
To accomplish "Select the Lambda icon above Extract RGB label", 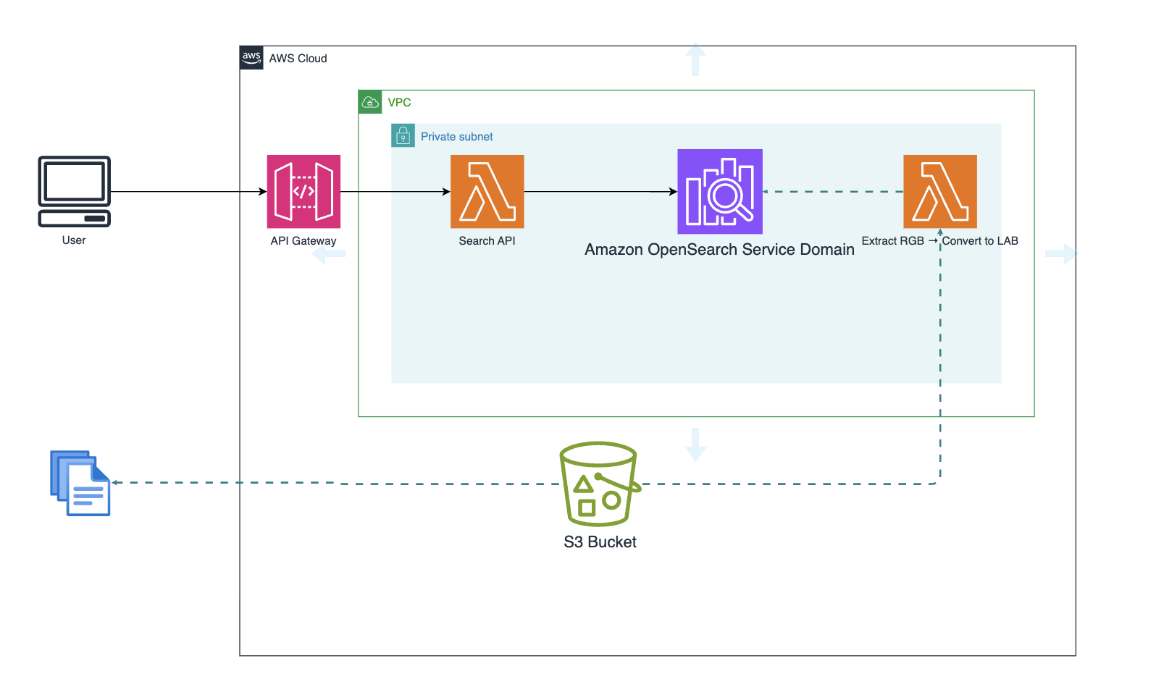I will tap(939, 191).
